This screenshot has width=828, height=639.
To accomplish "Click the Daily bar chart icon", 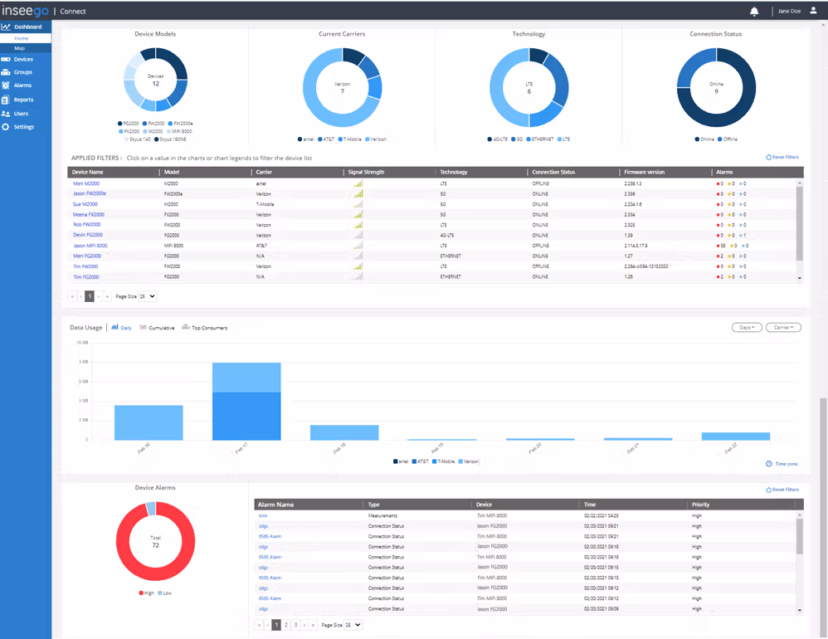I will click(114, 328).
